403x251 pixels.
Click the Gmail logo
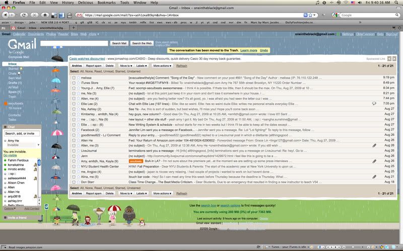tap(22, 44)
